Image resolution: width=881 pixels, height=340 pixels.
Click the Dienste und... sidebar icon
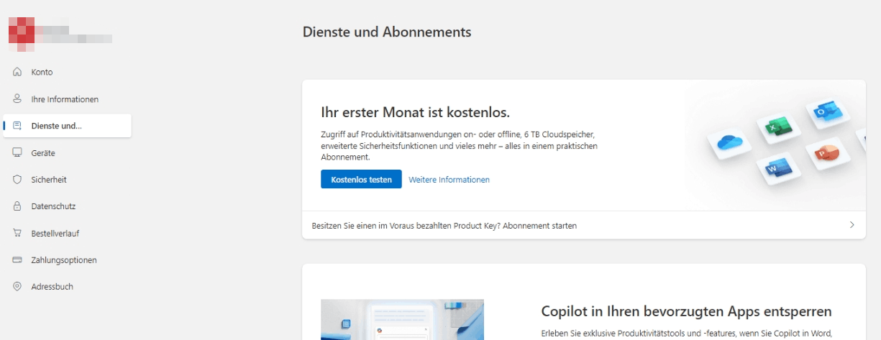tap(18, 126)
